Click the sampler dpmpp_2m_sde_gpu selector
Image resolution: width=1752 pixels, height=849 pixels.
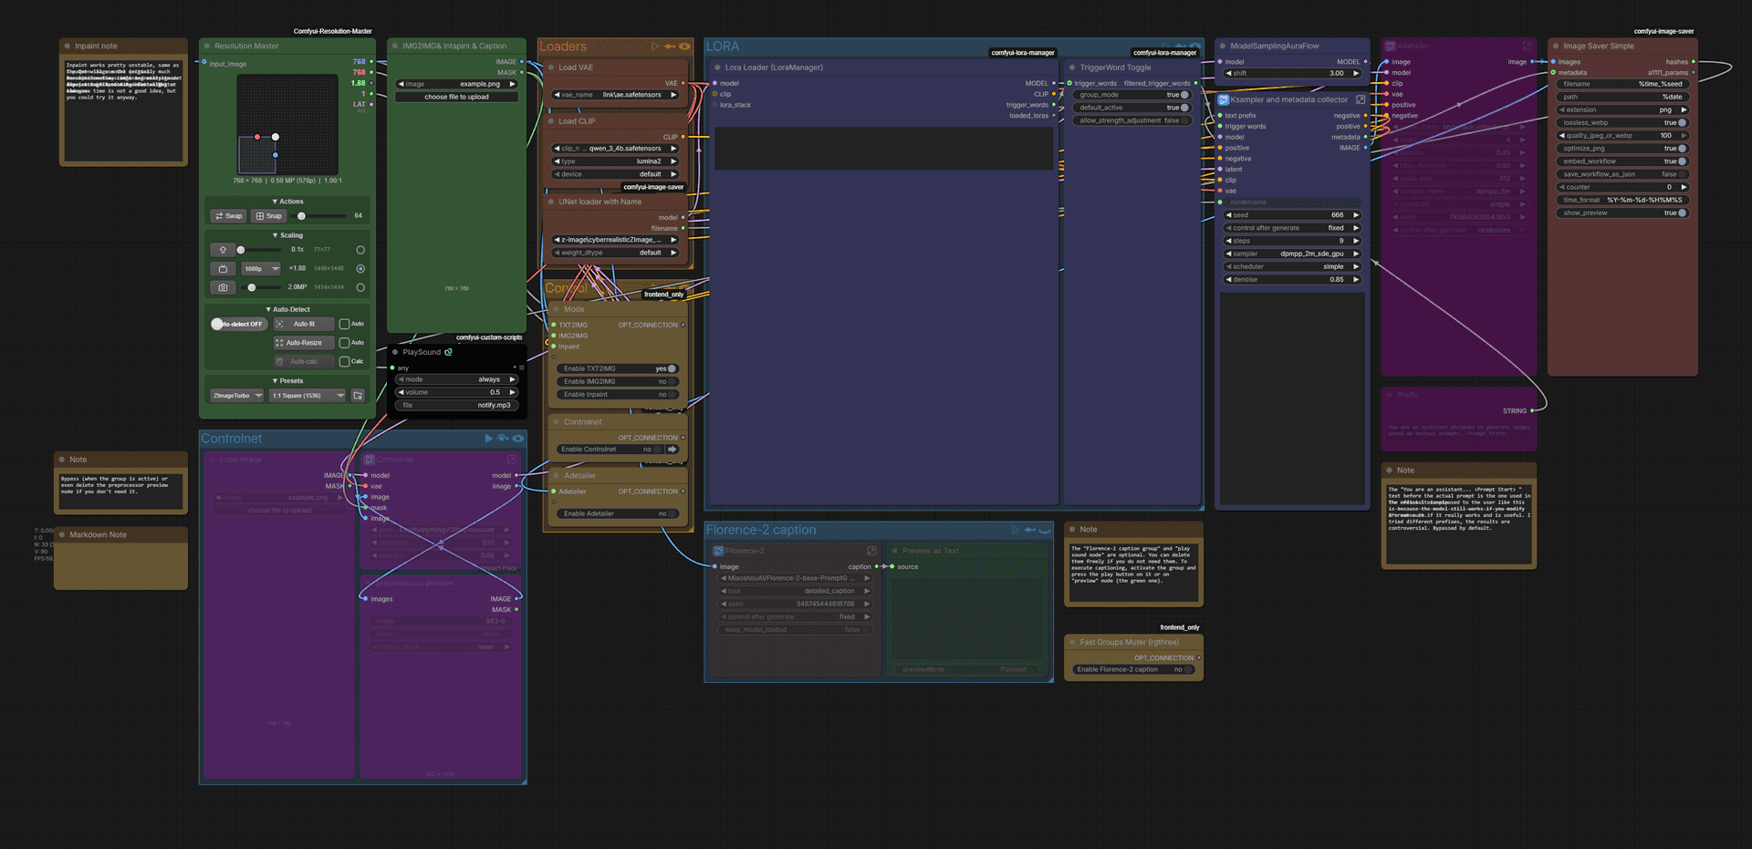click(1292, 254)
